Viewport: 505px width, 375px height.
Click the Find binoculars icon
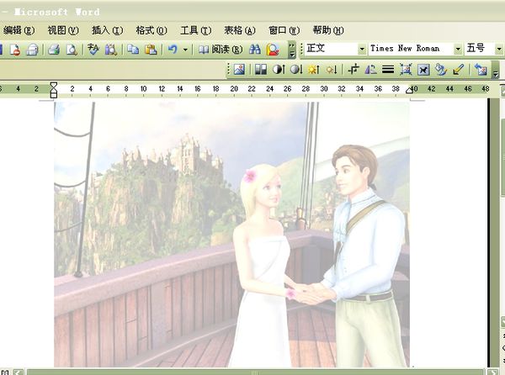point(255,50)
